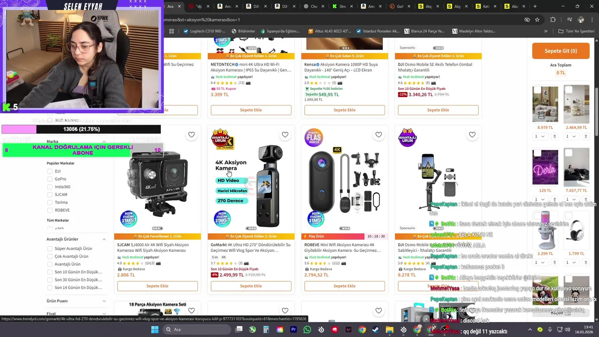
Task: Check the DJI brand filter
Action: pyautogui.click(x=50, y=171)
